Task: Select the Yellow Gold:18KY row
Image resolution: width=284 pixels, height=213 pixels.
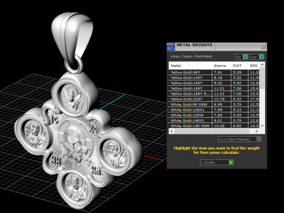Action: [x=214, y=88]
